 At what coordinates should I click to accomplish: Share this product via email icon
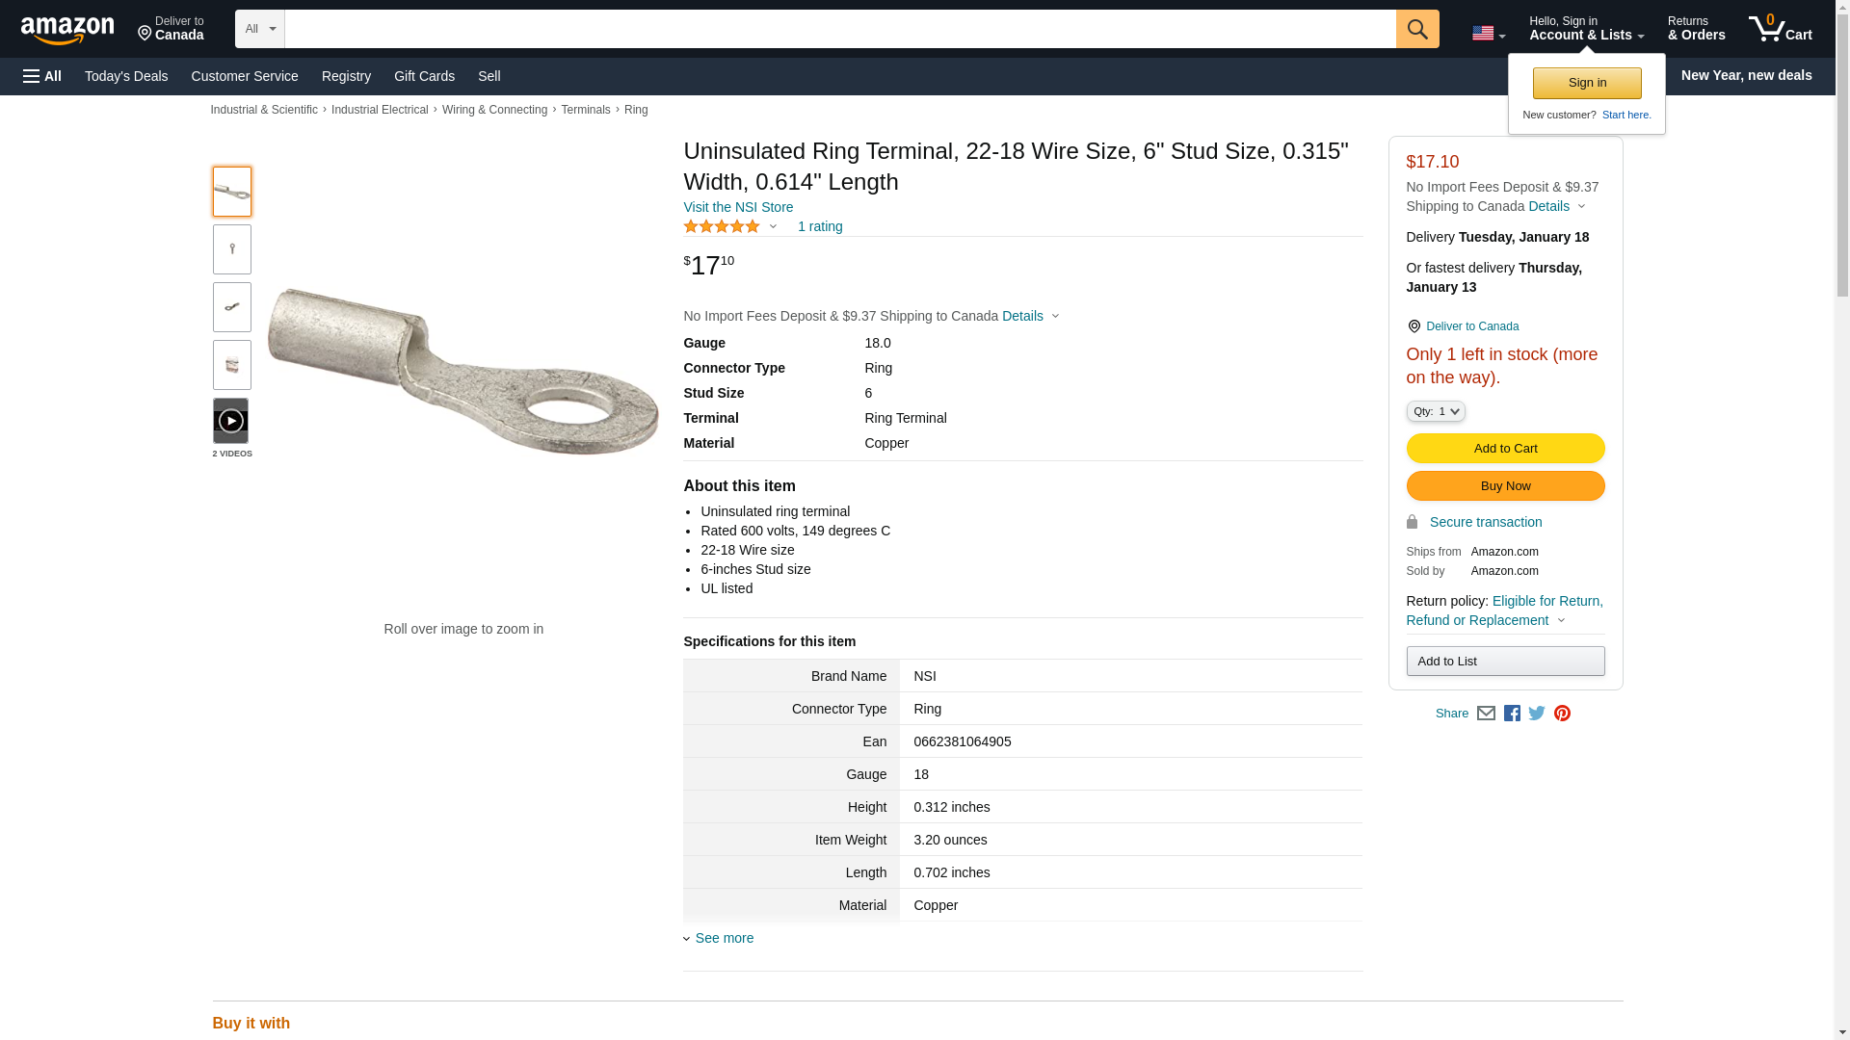coord(1486,714)
